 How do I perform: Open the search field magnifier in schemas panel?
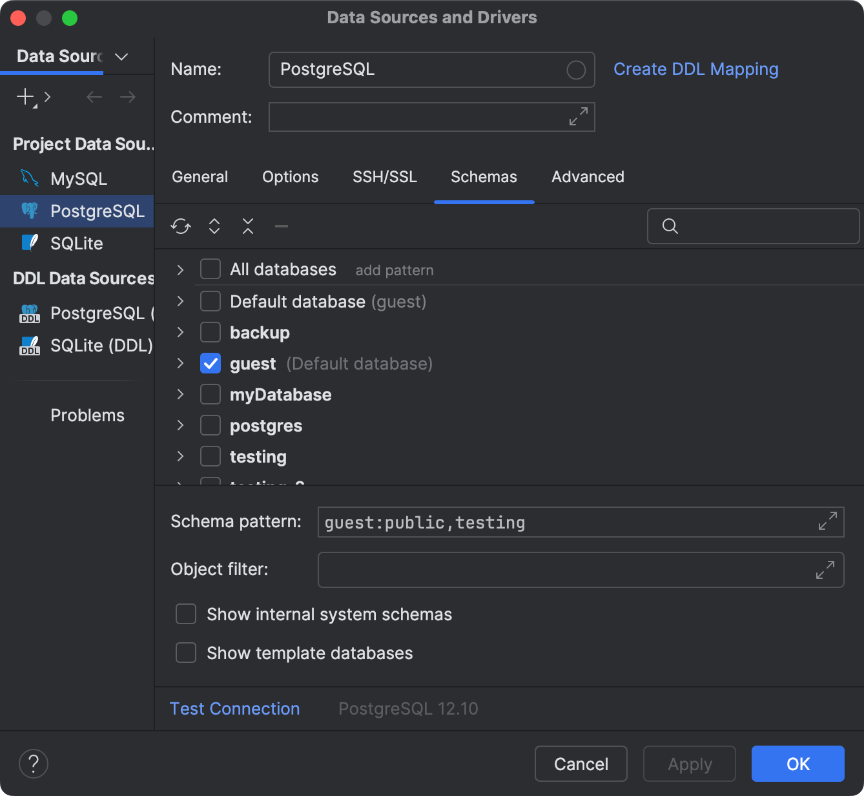669,226
